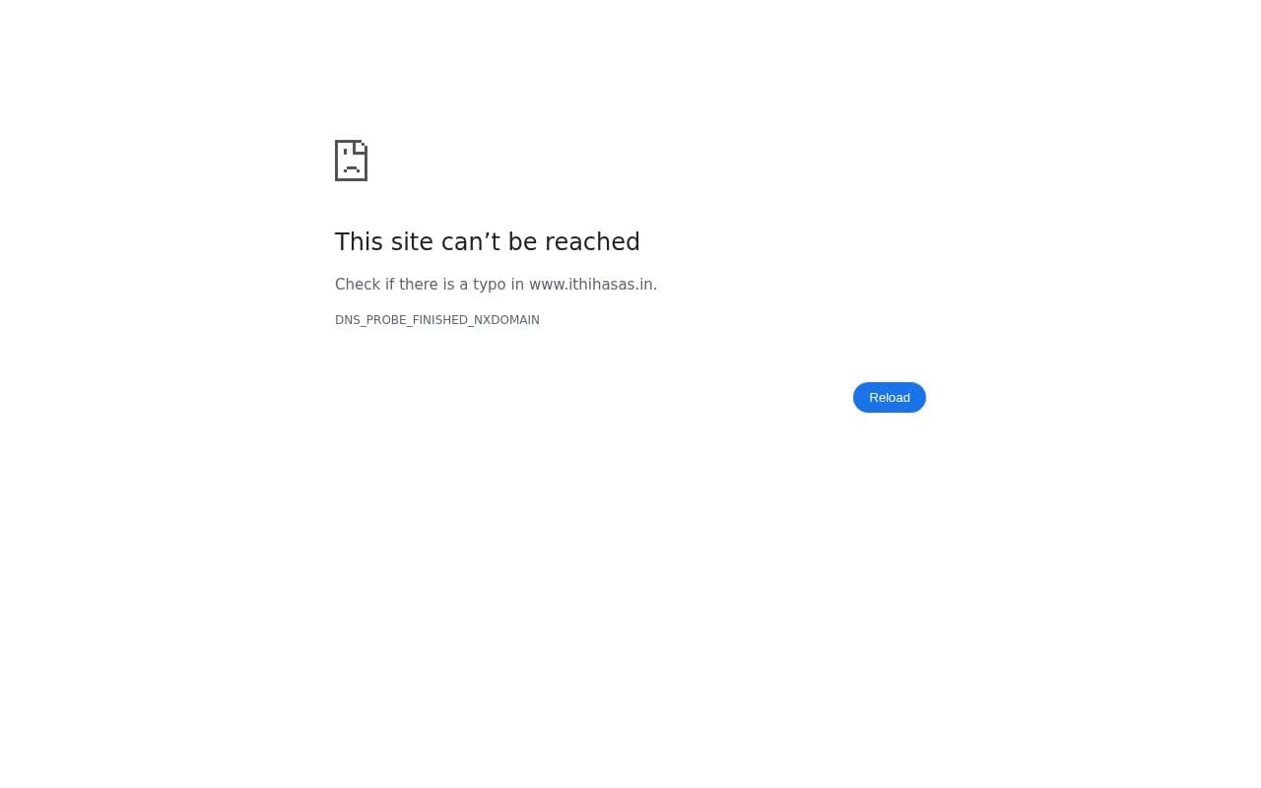Select the www.ithihasas.in domain text
This screenshot has height=788, width=1261.
[591, 285]
